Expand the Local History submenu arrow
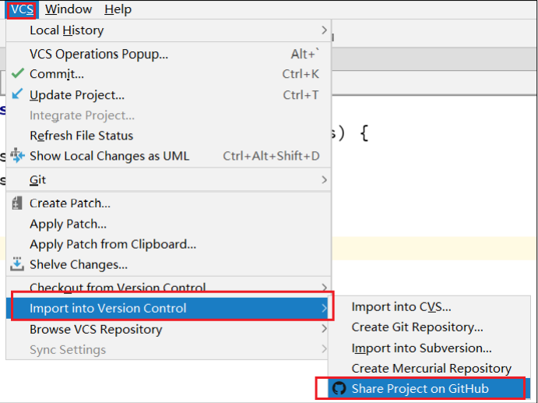The image size is (538, 403). [324, 30]
